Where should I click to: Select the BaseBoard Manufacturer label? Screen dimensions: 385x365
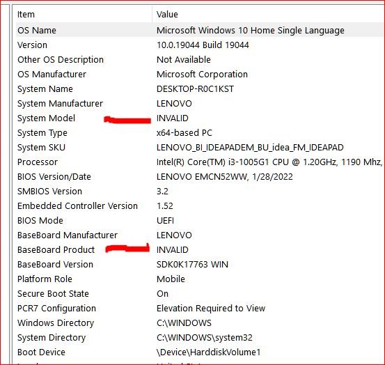[x=68, y=235]
